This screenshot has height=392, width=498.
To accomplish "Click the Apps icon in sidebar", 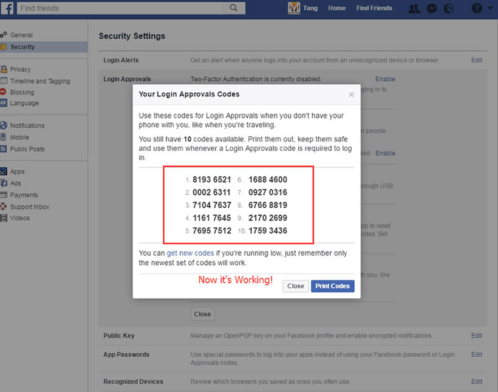I will 3,171.
